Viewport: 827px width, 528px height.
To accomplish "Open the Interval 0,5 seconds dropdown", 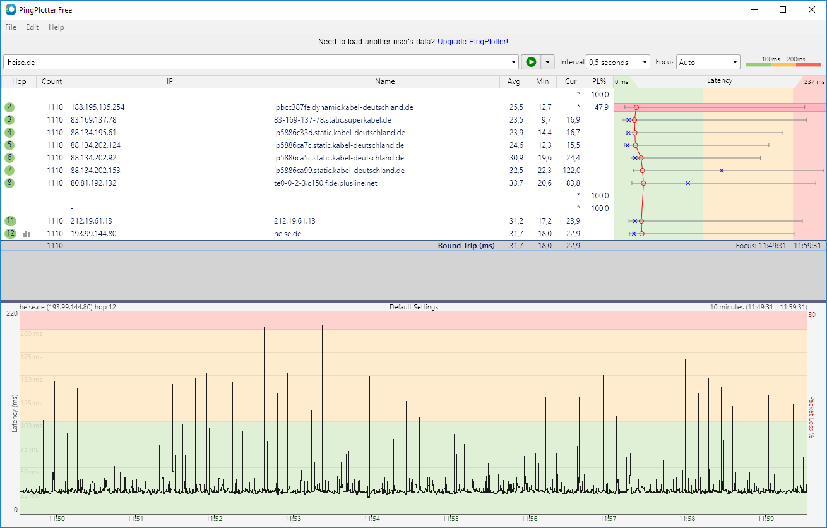I will tap(618, 62).
